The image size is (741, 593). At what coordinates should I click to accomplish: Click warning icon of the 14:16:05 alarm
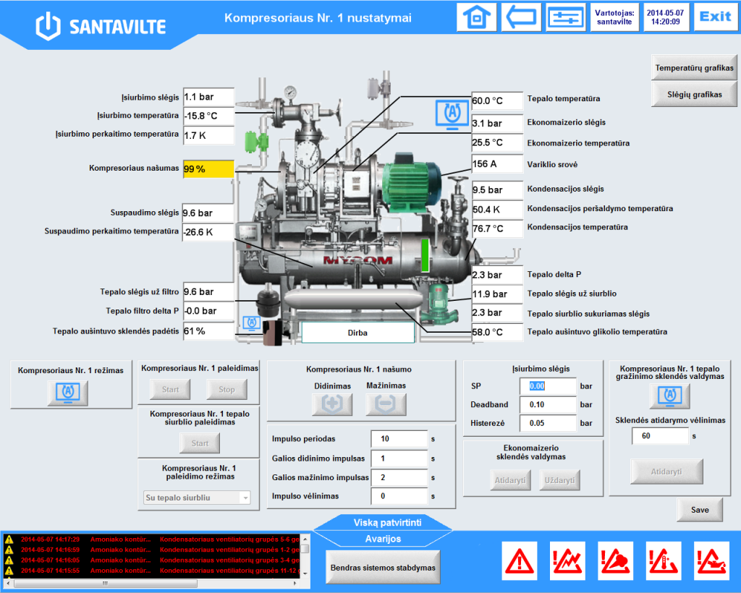coord(9,560)
